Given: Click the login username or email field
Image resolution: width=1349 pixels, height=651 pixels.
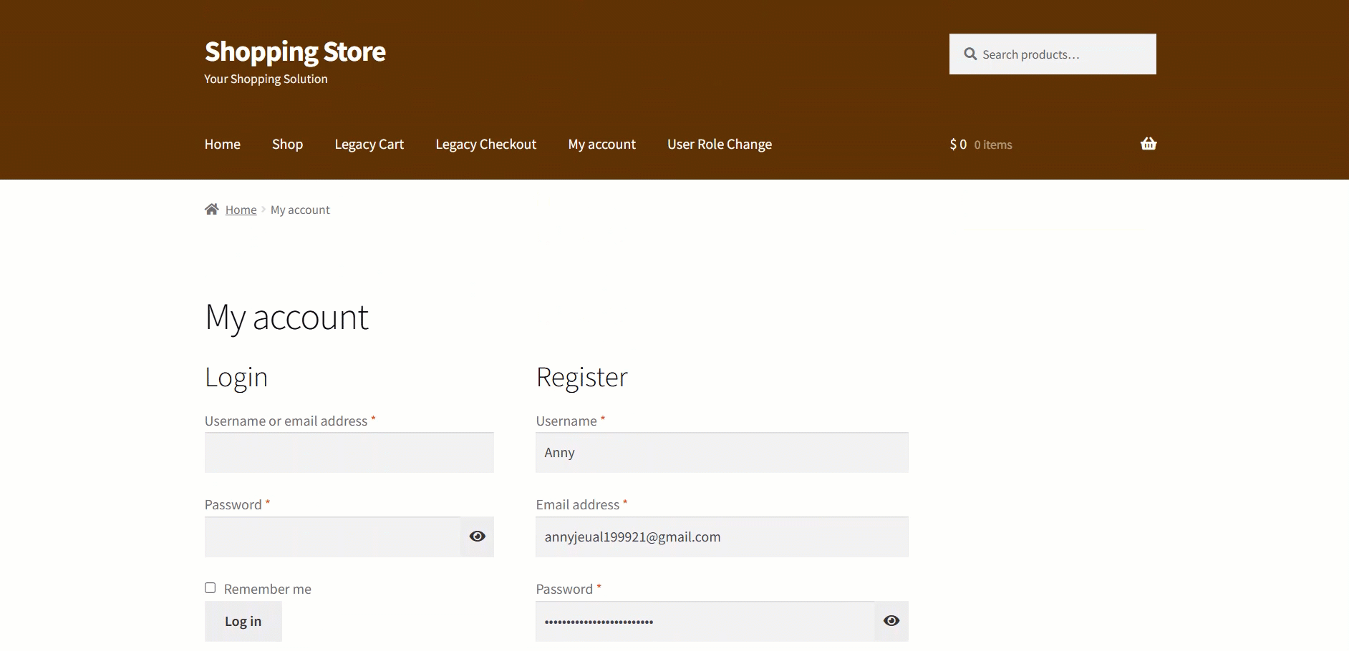Looking at the screenshot, I should coord(349,453).
